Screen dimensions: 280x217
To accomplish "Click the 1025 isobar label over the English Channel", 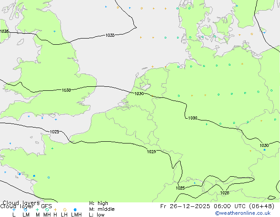I will click(x=54, y=132).
